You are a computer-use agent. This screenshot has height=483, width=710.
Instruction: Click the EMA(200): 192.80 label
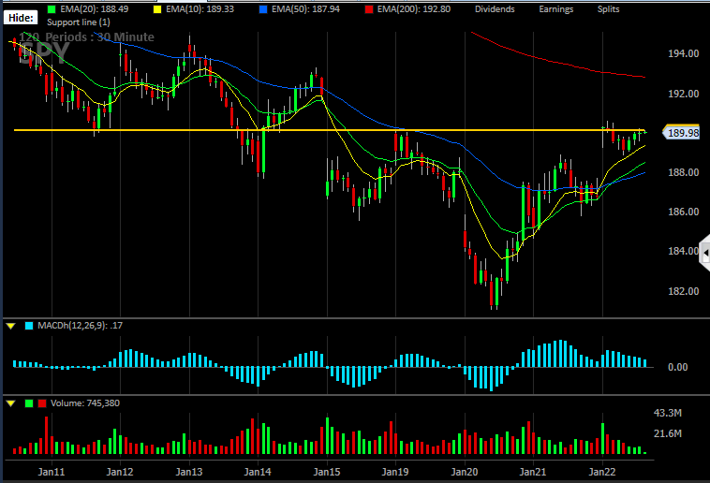(x=413, y=9)
